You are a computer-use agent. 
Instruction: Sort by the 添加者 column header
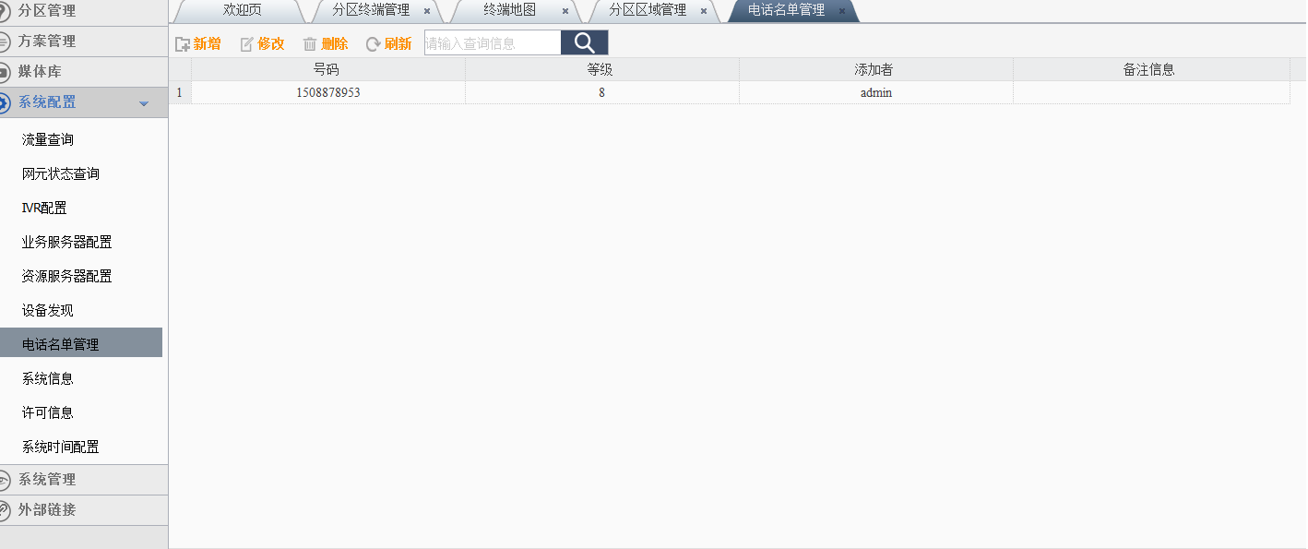point(875,69)
